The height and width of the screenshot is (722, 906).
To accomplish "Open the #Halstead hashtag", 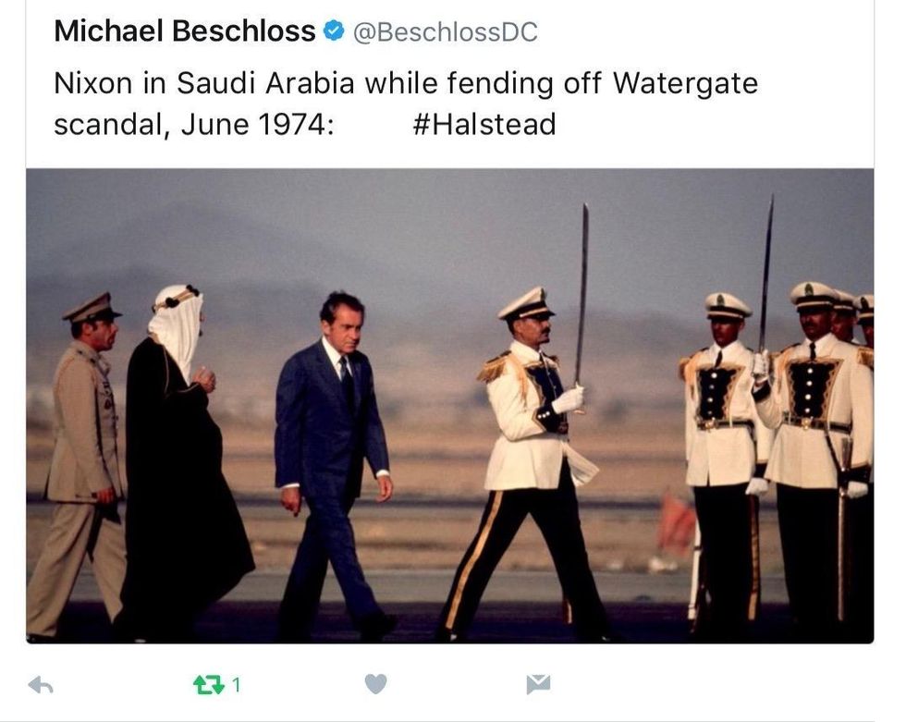I will pyautogui.click(x=484, y=124).
